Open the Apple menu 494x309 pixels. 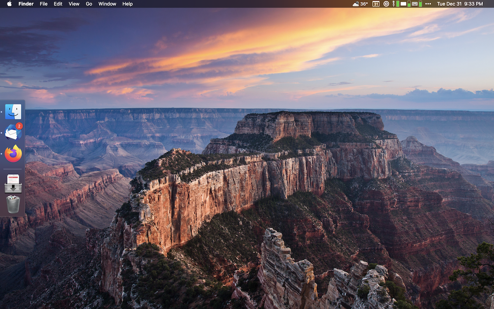[9, 4]
